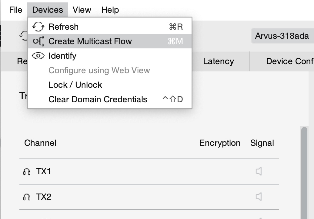Choose Clear Domain Credentials
The width and height of the screenshot is (314, 219).
pyautogui.click(x=98, y=99)
